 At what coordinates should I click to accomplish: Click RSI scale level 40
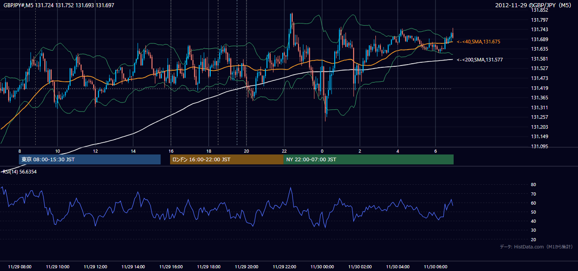[x=533, y=221]
